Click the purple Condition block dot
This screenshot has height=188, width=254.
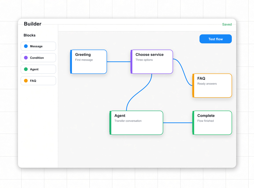26,58
